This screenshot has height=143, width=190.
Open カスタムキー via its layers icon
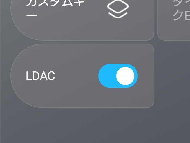pyautogui.click(x=118, y=9)
